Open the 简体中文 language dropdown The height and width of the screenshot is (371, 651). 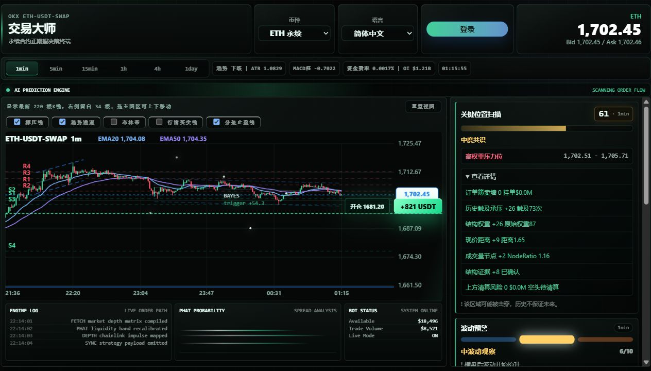(x=378, y=33)
